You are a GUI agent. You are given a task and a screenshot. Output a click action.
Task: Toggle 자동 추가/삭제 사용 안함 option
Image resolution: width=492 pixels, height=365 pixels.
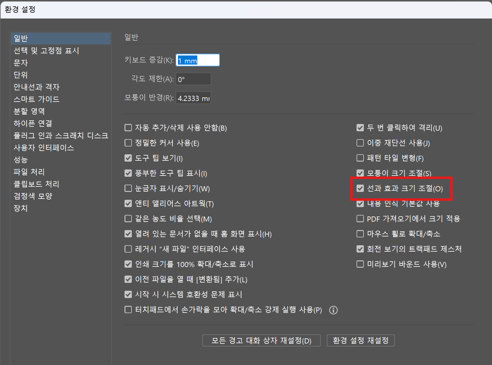coord(128,128)
